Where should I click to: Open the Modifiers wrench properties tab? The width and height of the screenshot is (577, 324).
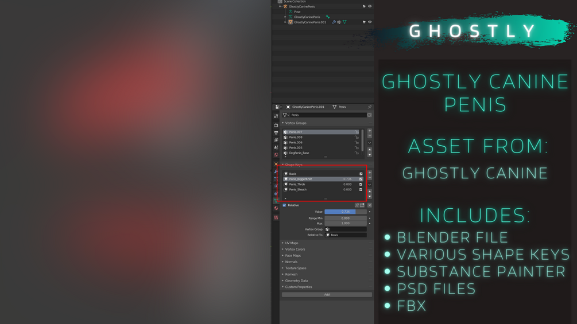(276, 171)
